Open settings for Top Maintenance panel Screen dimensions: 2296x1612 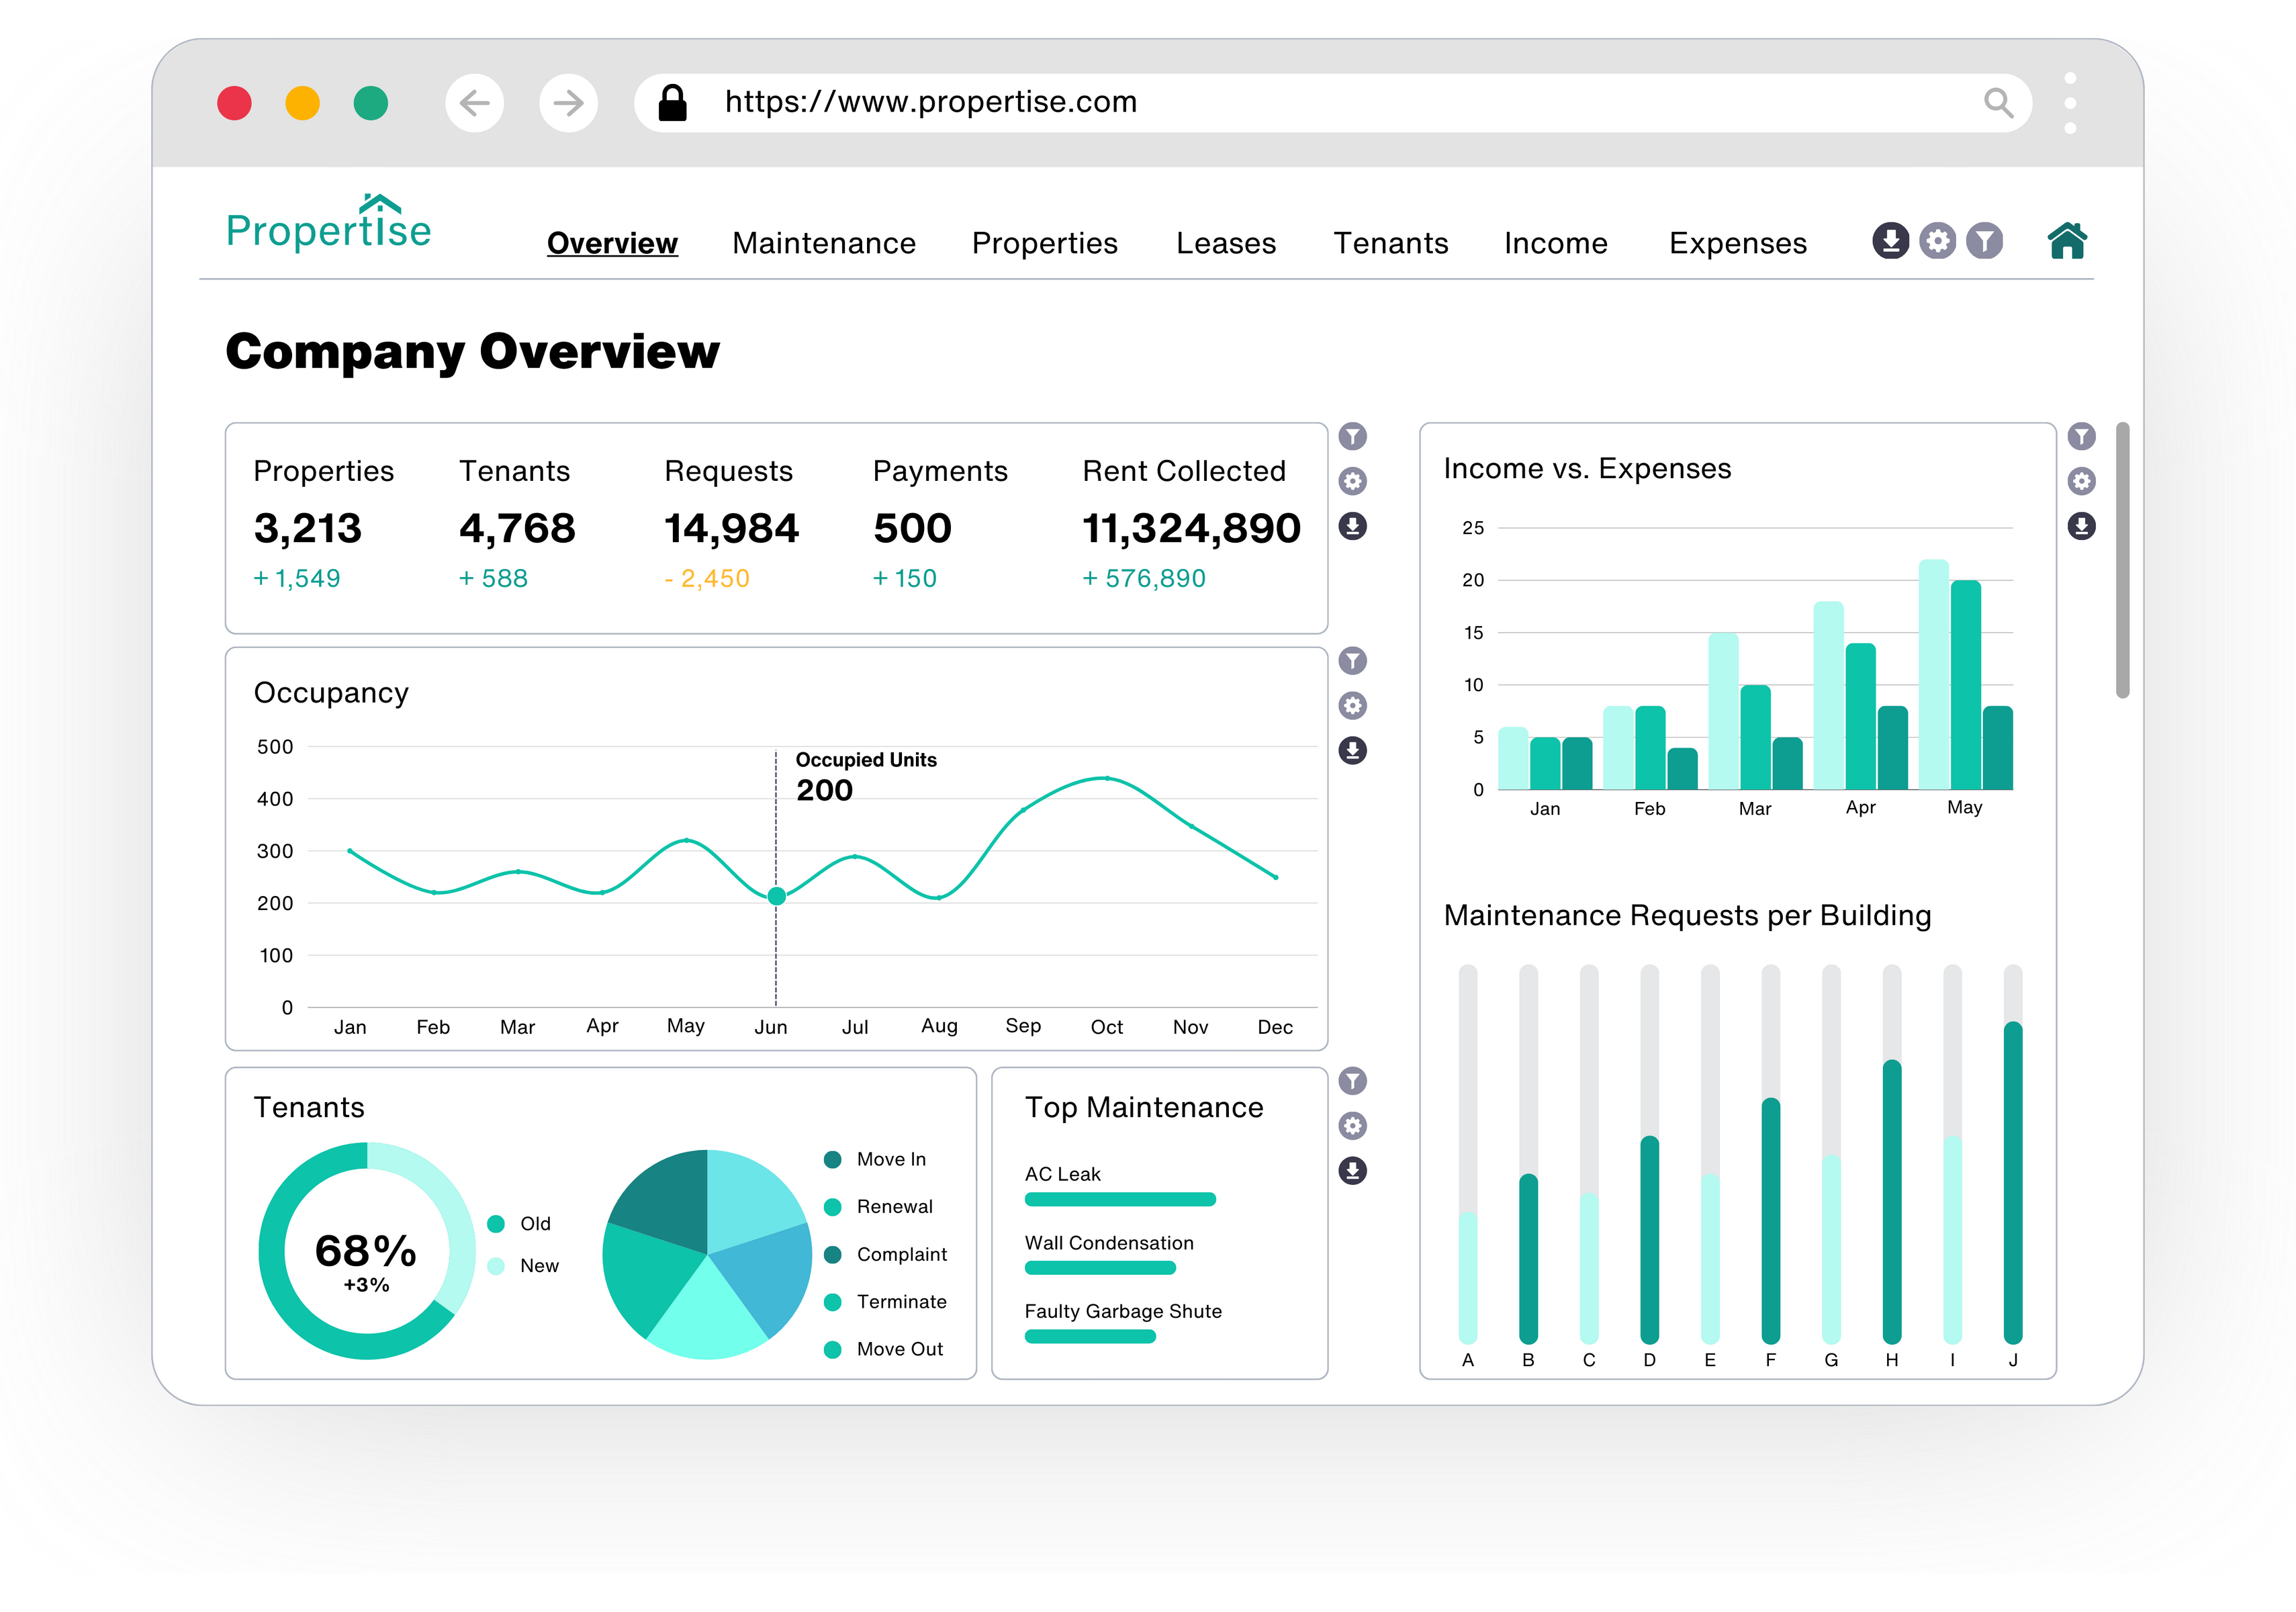click(x=1352, y=1126)
